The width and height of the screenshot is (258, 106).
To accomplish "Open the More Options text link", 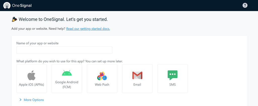I will tap(34, 100).
